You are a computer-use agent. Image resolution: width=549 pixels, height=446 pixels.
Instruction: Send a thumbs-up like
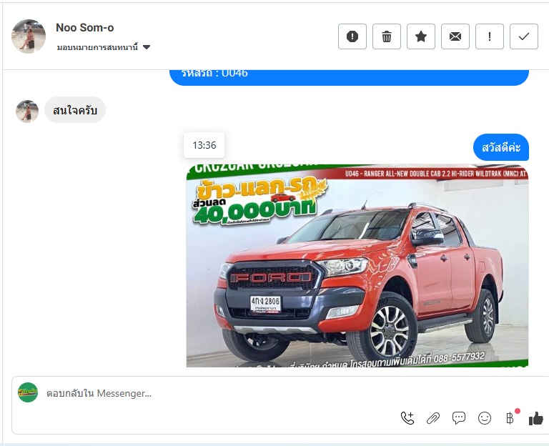(x=535, y=418)
